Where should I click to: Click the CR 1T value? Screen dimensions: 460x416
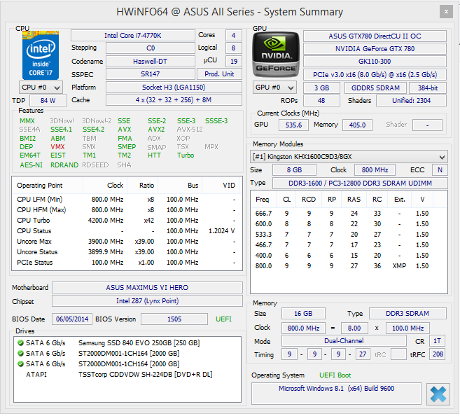click(437, 340)
